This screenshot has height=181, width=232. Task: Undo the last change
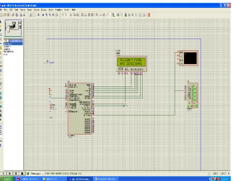(x=62, y=15)
